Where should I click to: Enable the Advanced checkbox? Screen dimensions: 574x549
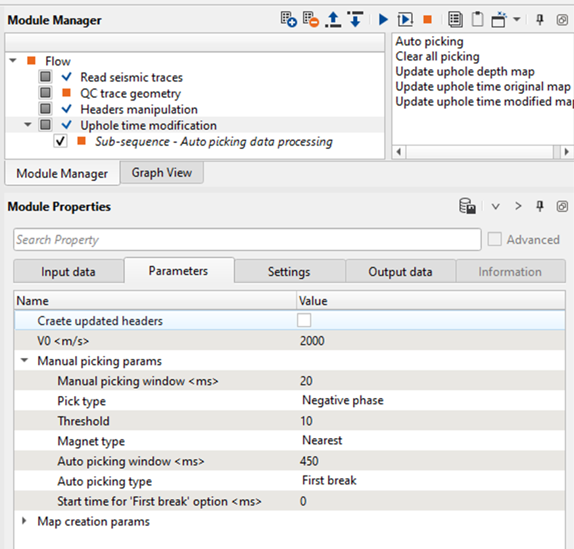point(494,240)
